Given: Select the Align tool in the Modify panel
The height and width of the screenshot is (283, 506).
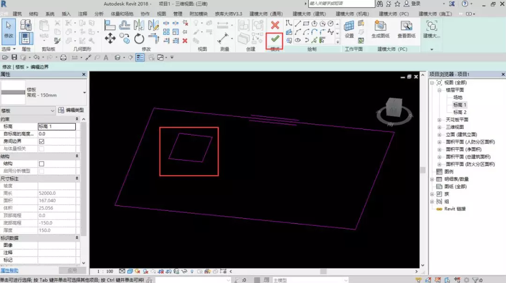Looking at the screenshot, I should point(110,25).
